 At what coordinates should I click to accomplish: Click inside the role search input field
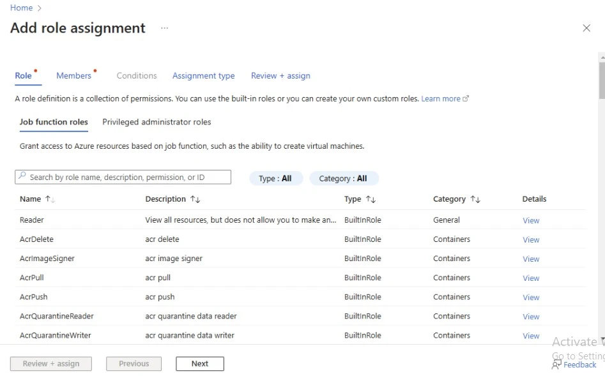click(121, 176)
